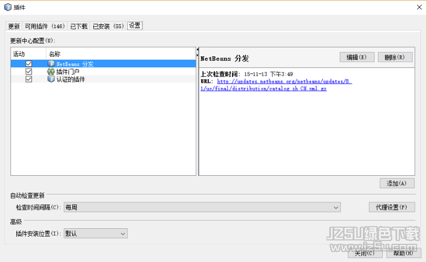Select the 认证的插件 row
This screenshot has height=262, width=427.
[x=103, y=79]
